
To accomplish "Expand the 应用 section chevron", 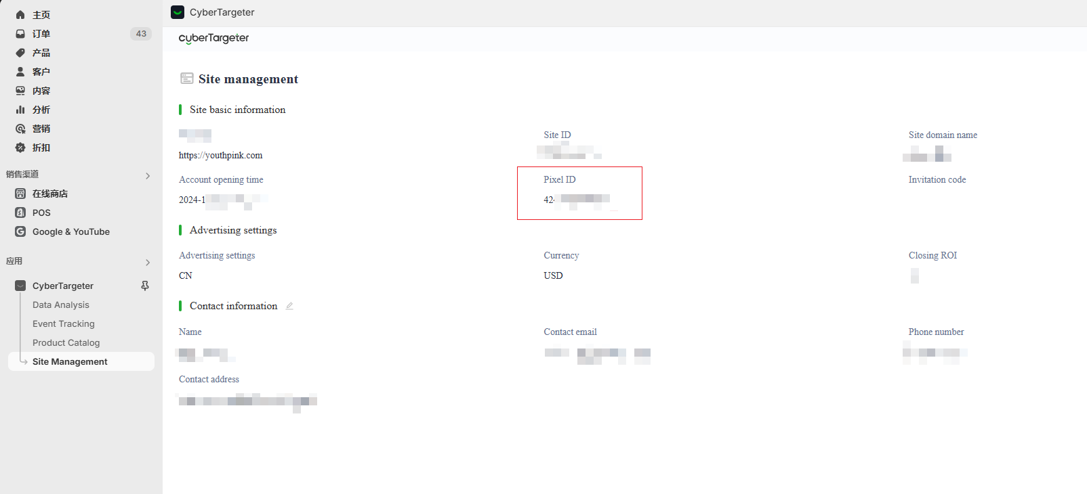I will (148, 263).
